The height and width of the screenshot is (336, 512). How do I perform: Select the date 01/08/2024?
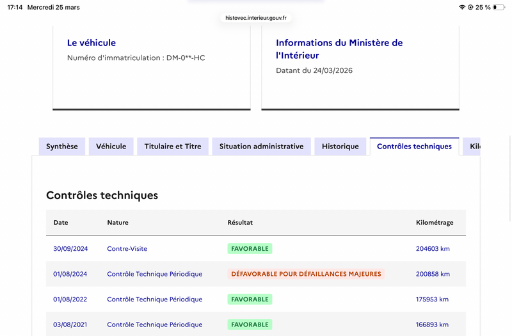(70, 274)
